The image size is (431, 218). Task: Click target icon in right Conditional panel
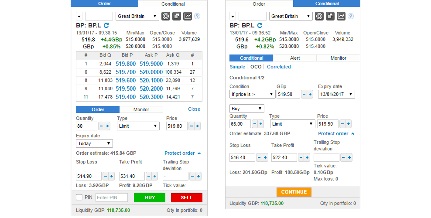tap(319, 16)
